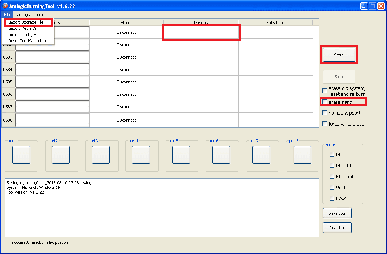Close the AmlogicBurningTool window
387x254 pixels.
[x=381, y=6]
